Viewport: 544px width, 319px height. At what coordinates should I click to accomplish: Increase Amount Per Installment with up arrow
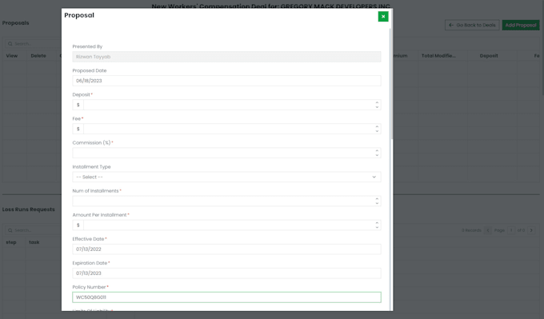tap(377, 223)
